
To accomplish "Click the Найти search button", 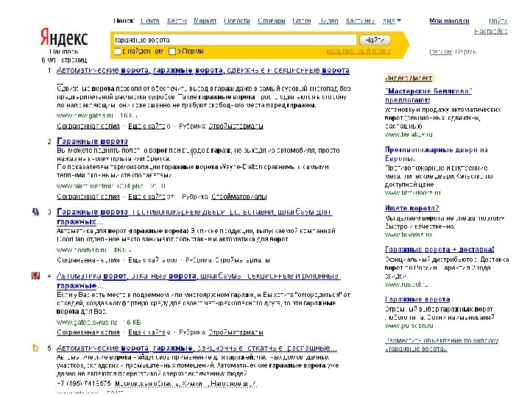I will click(x=375, y=40).
